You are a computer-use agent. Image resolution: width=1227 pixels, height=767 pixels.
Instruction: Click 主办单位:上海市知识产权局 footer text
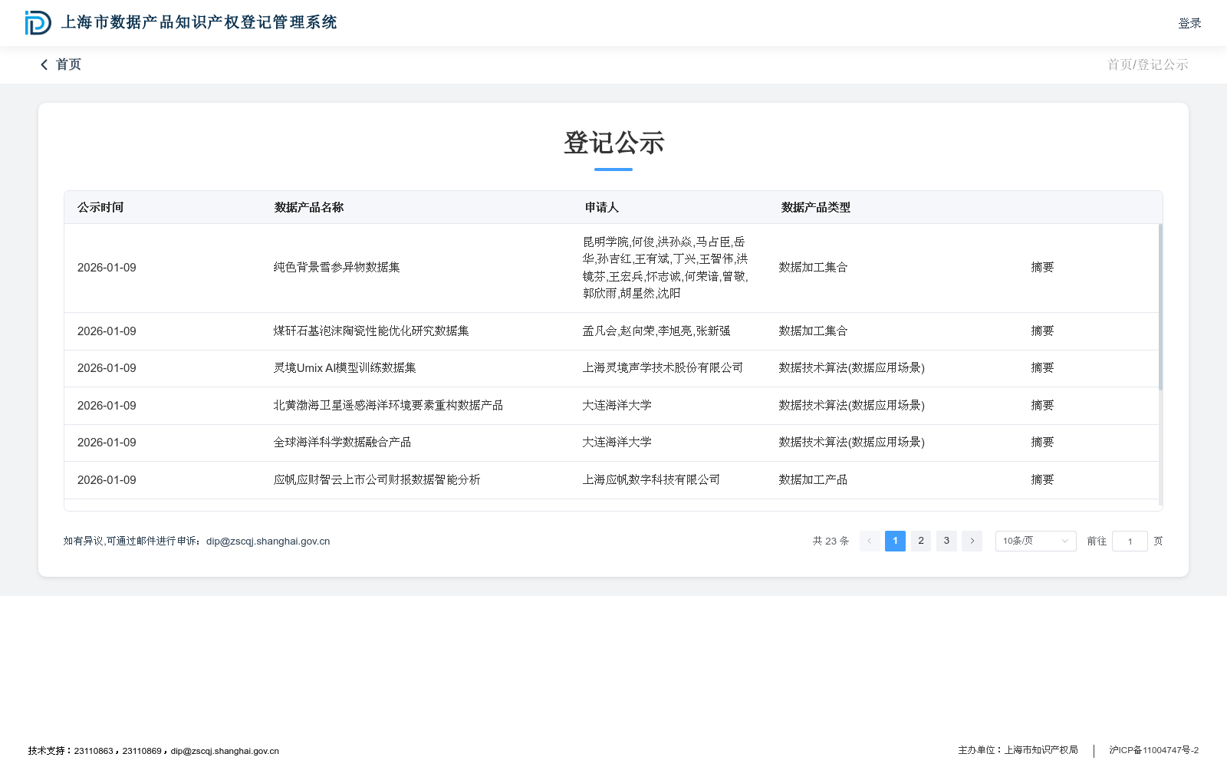[1018, 750]
